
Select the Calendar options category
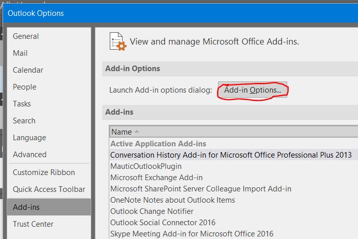point(28,70)
